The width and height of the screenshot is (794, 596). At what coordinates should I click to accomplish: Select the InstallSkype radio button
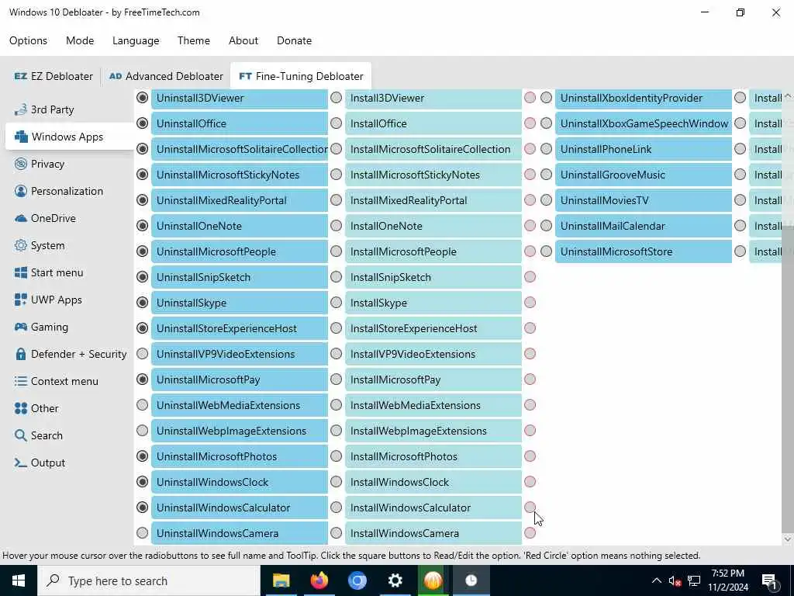tap(337, 303)
